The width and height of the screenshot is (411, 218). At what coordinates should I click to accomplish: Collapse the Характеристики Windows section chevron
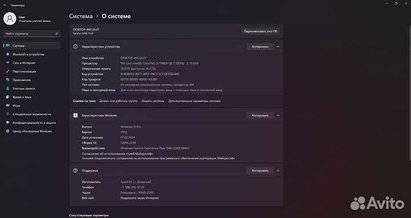pyautogui.click(x=278, y=115)
